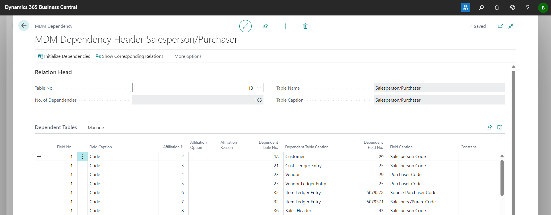The image size is (551, 215).
Task: Click the BE-FAS environment badge
Action: 466,8
